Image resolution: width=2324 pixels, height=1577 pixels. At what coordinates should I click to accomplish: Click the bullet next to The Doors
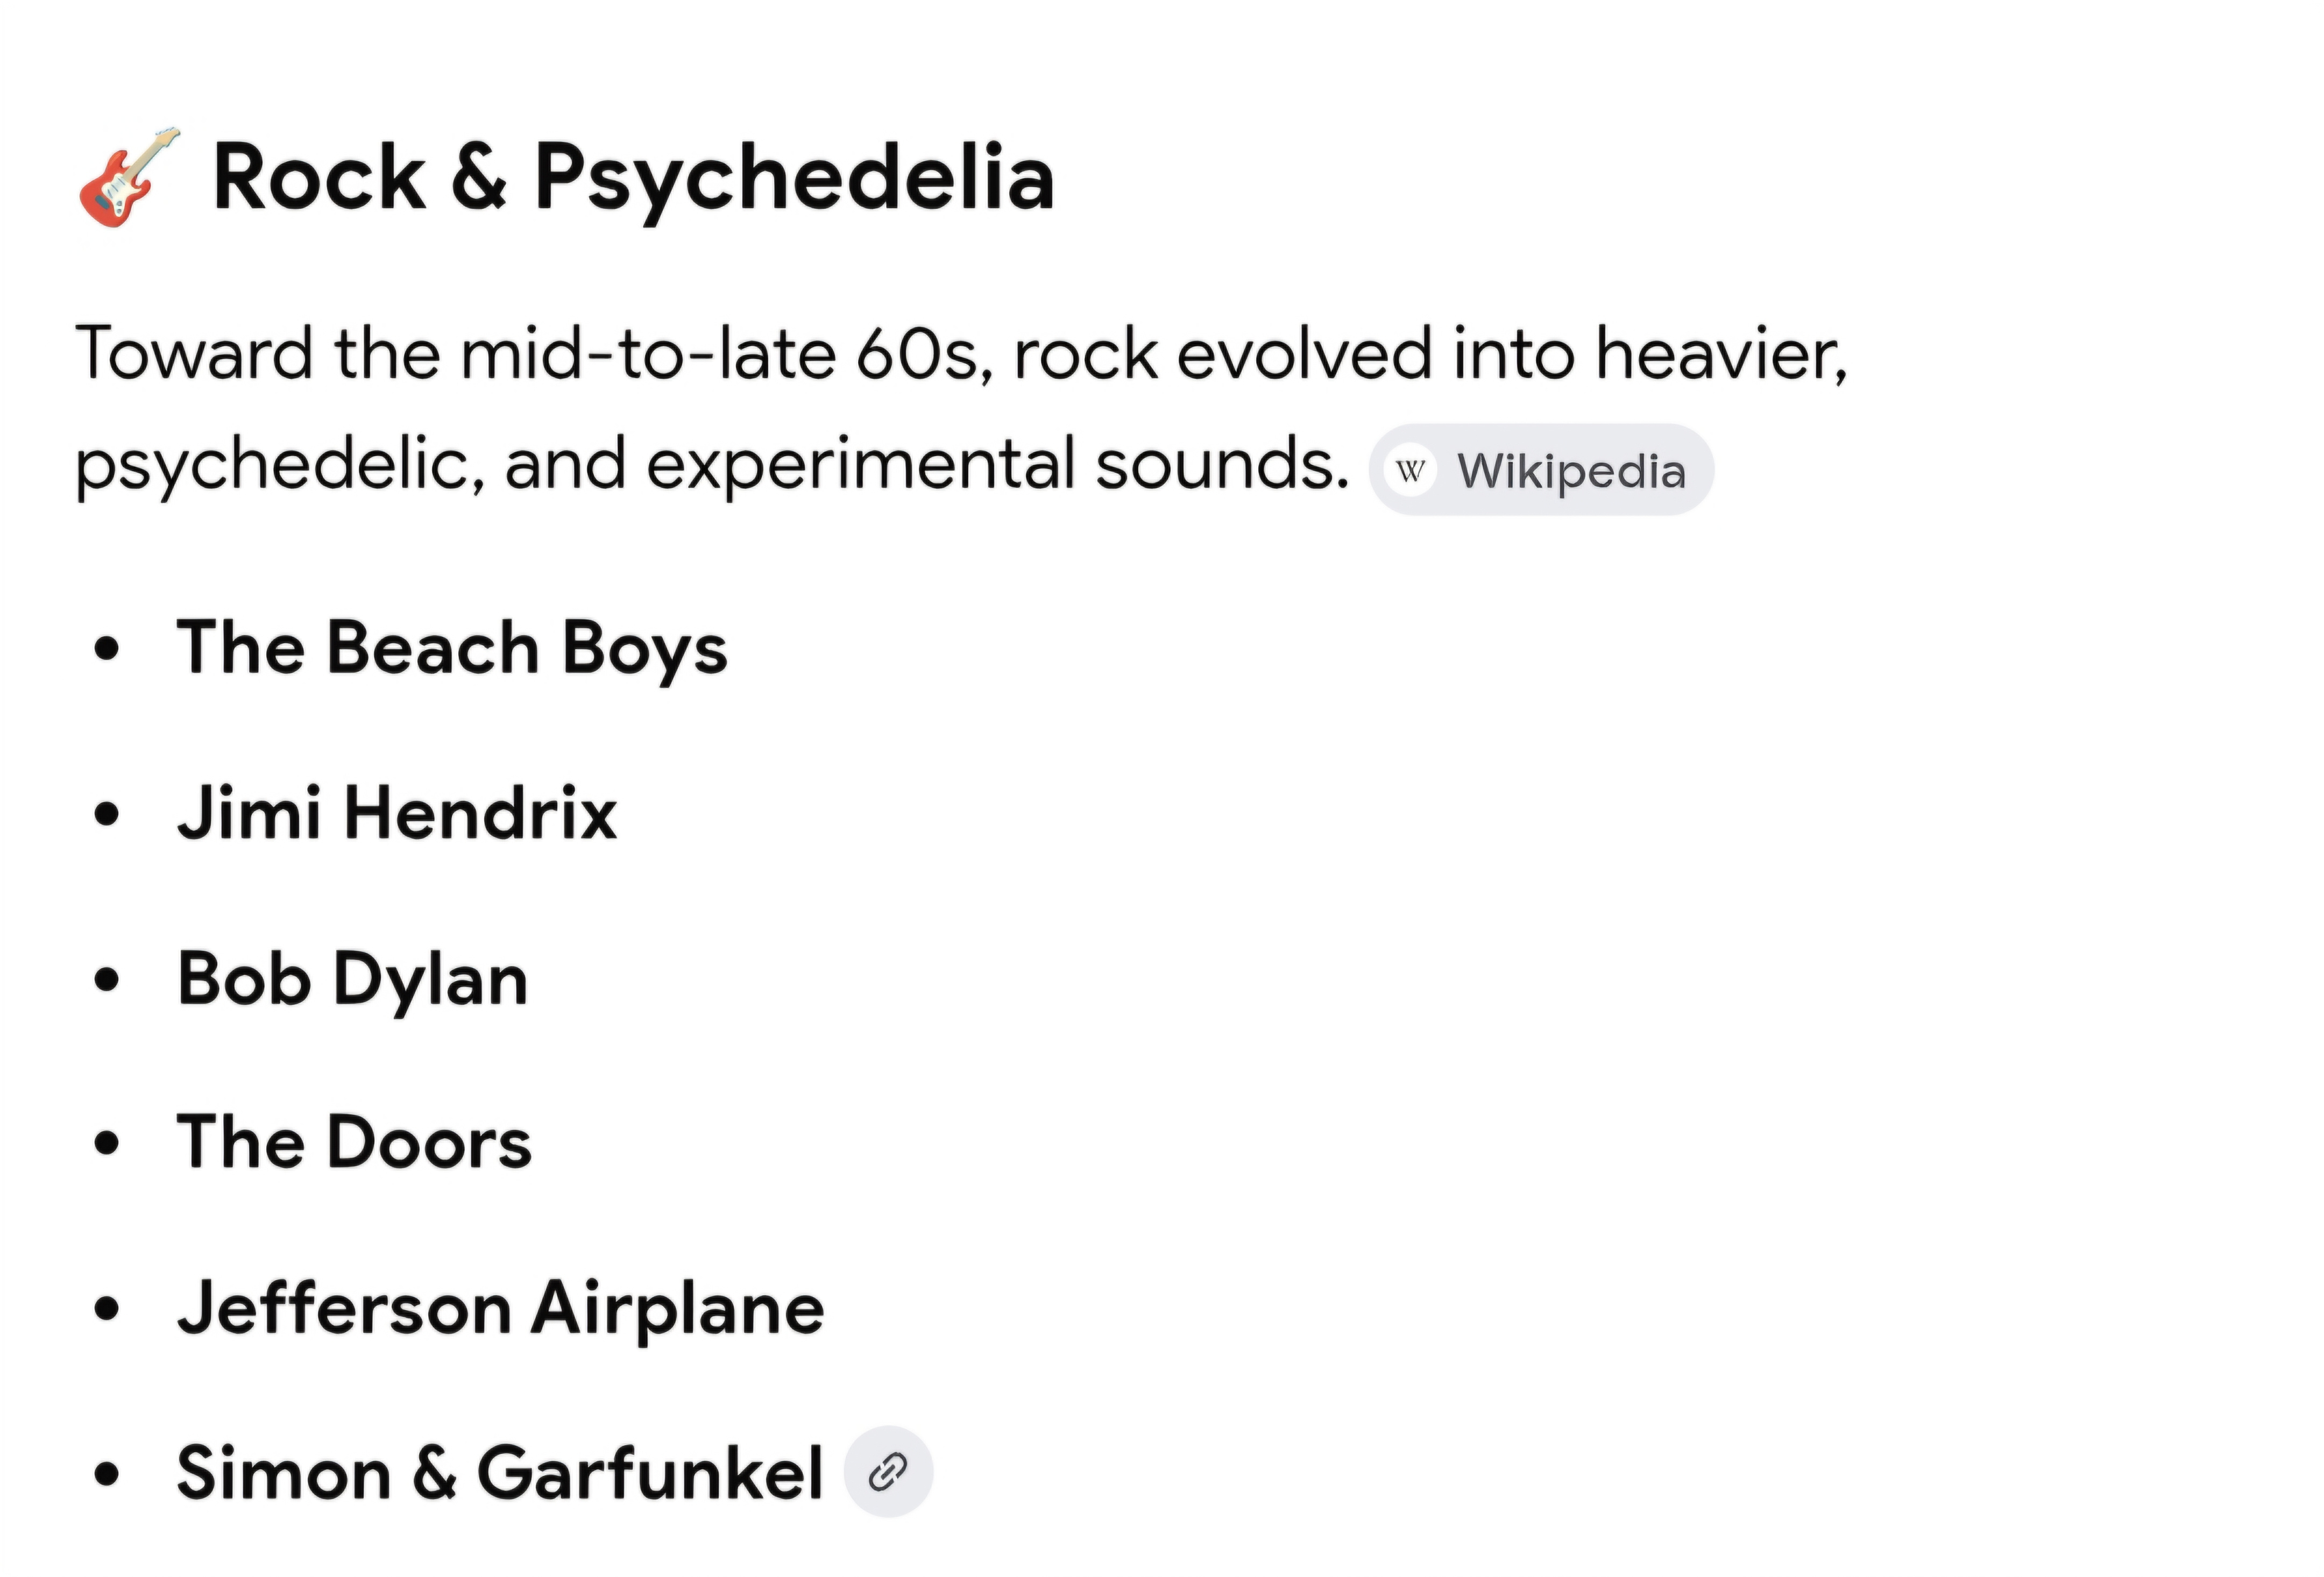(106, 1144)
